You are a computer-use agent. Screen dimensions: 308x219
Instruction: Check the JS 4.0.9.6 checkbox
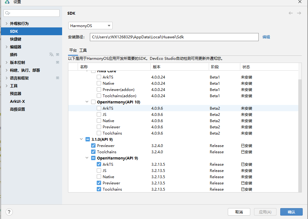click(x=99, y=115)
